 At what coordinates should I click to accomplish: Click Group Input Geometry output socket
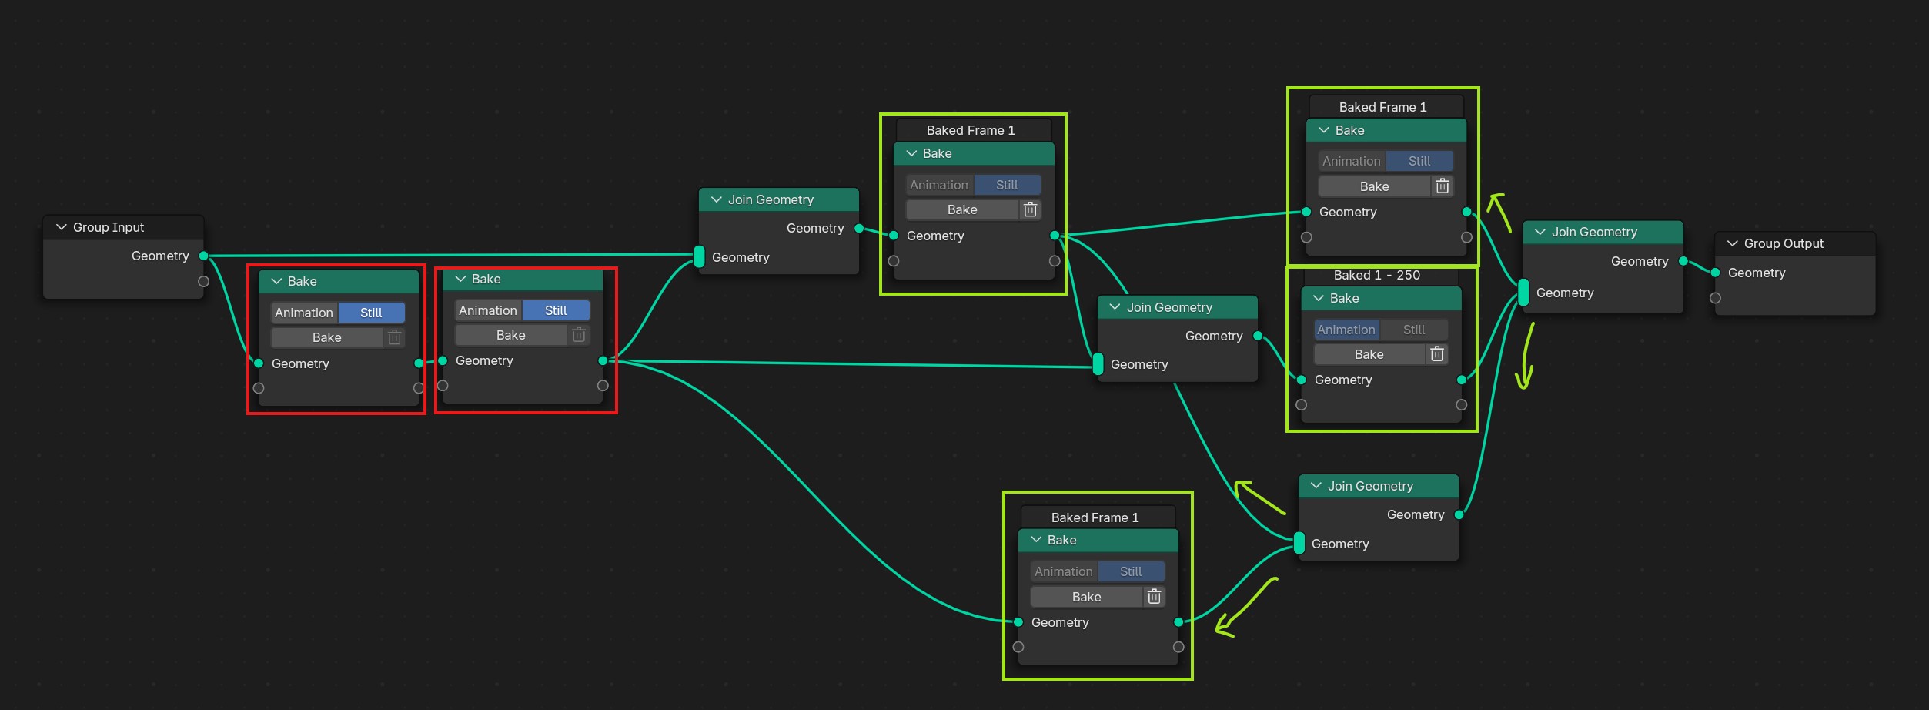(204, 256)
